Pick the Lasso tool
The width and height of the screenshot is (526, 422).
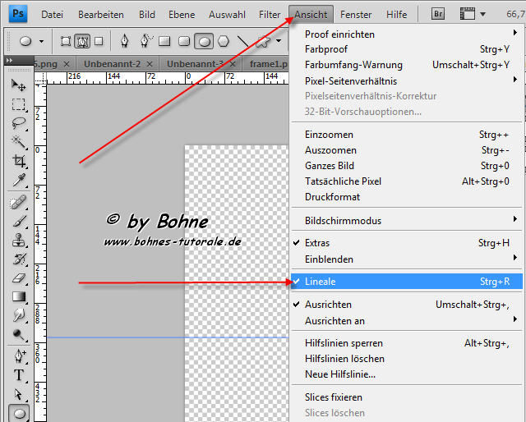[18, 123]
